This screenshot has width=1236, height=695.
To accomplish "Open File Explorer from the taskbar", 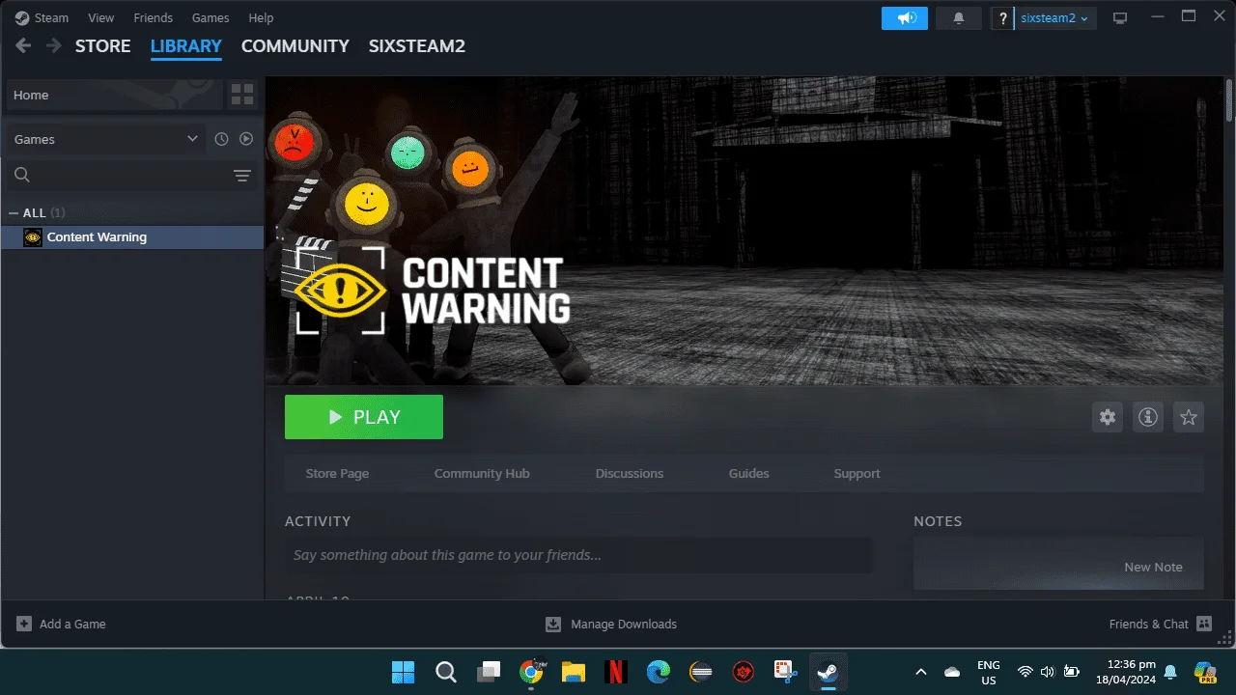I will (574, 672).
